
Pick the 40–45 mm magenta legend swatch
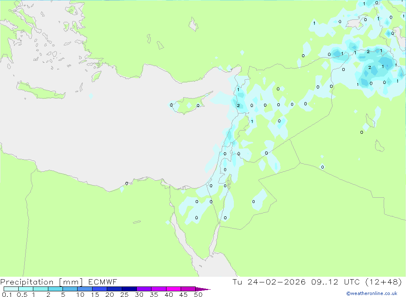(x=173, y=289)
